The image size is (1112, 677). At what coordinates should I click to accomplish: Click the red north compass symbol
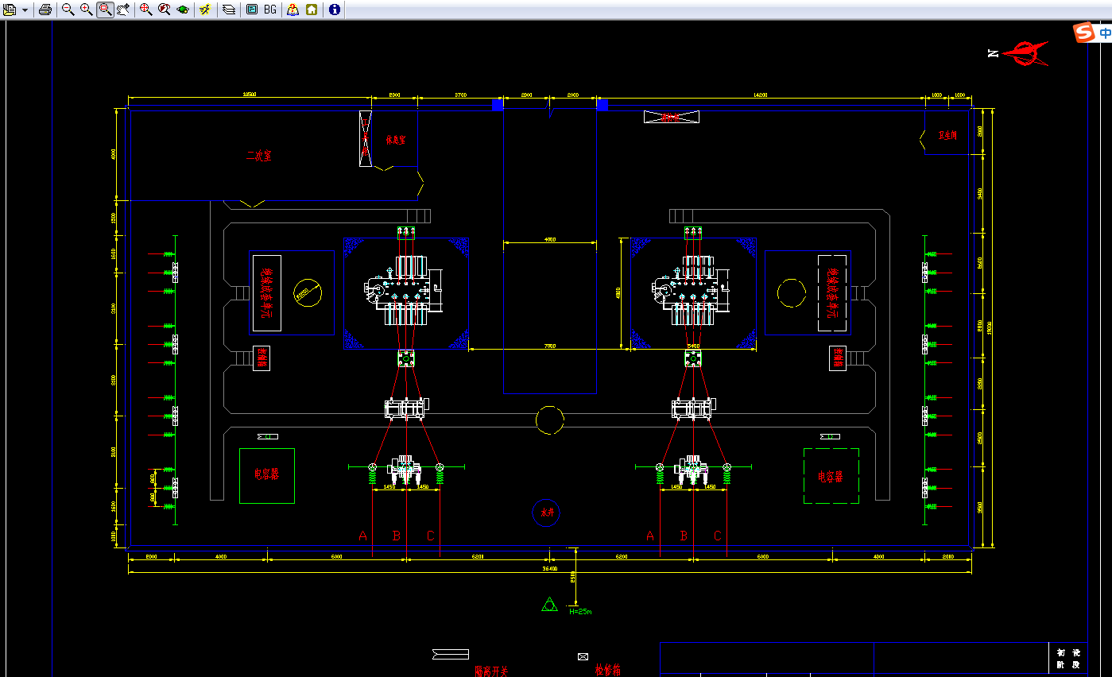pos(1026,53)
